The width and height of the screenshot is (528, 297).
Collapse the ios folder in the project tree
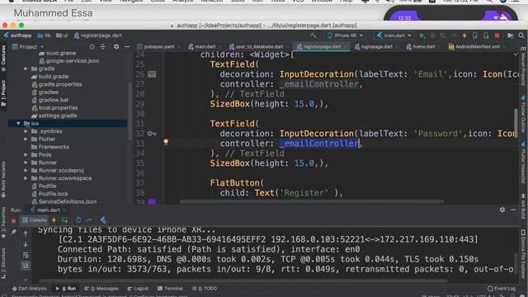tap(18, 124)
